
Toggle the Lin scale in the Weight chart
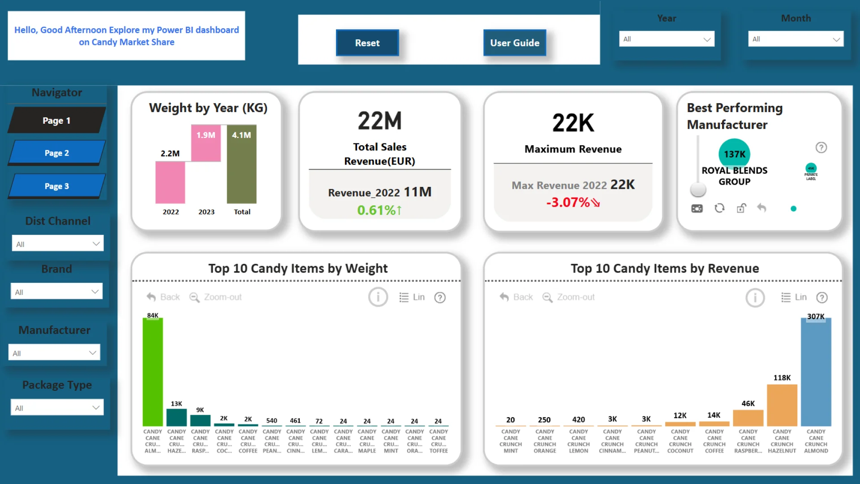tap(412, 297)
